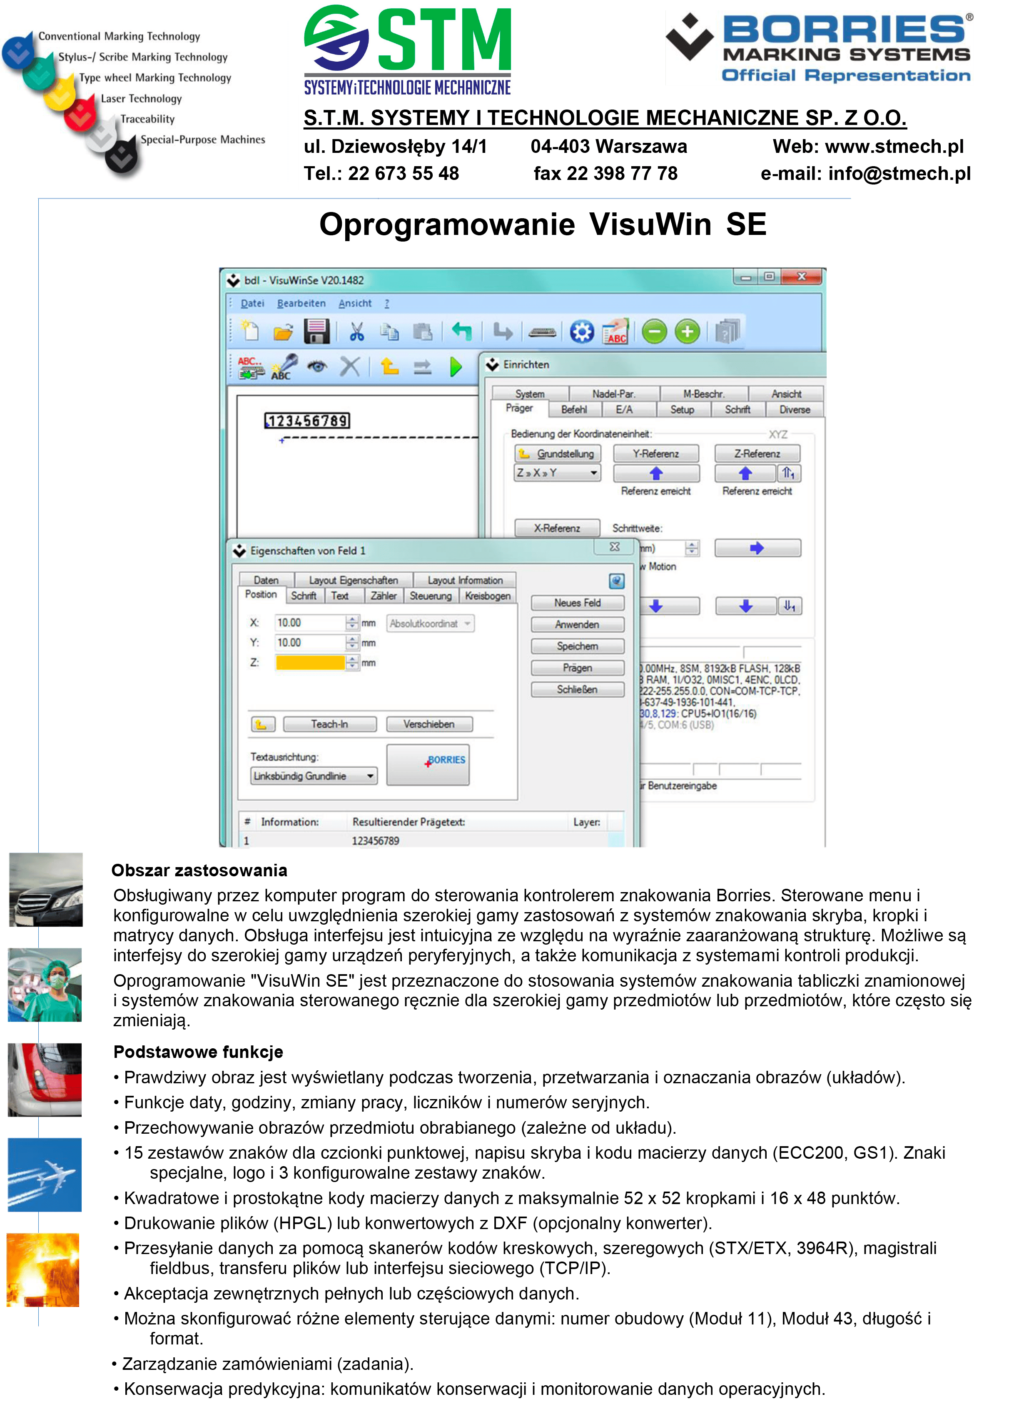
Task: Adjust the X coordinate spinner arrows
Action: [352, 623]
